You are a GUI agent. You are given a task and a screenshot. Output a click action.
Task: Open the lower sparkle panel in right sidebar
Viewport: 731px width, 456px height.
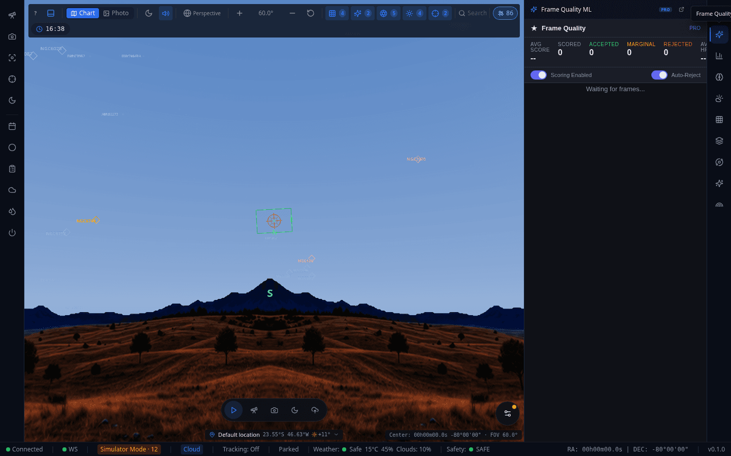[x=719, y=183]
